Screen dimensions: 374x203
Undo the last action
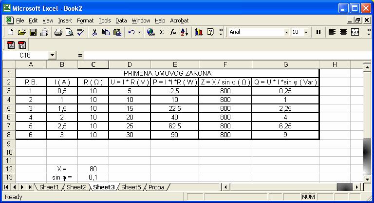(131, 32)
